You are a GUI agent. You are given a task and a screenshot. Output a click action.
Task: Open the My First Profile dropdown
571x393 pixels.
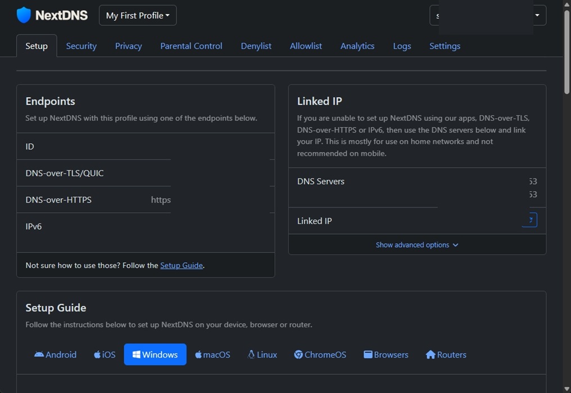pyautogui.click(x=137, y=15)
